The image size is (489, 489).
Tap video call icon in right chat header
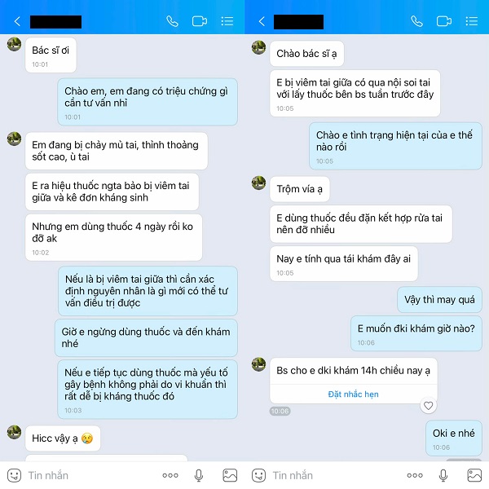[444, 21]
